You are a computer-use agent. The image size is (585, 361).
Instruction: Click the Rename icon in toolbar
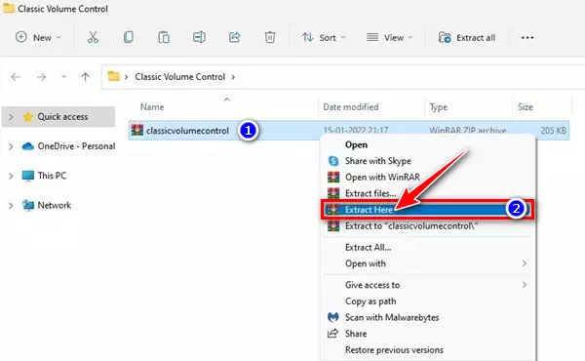point(199,37)
